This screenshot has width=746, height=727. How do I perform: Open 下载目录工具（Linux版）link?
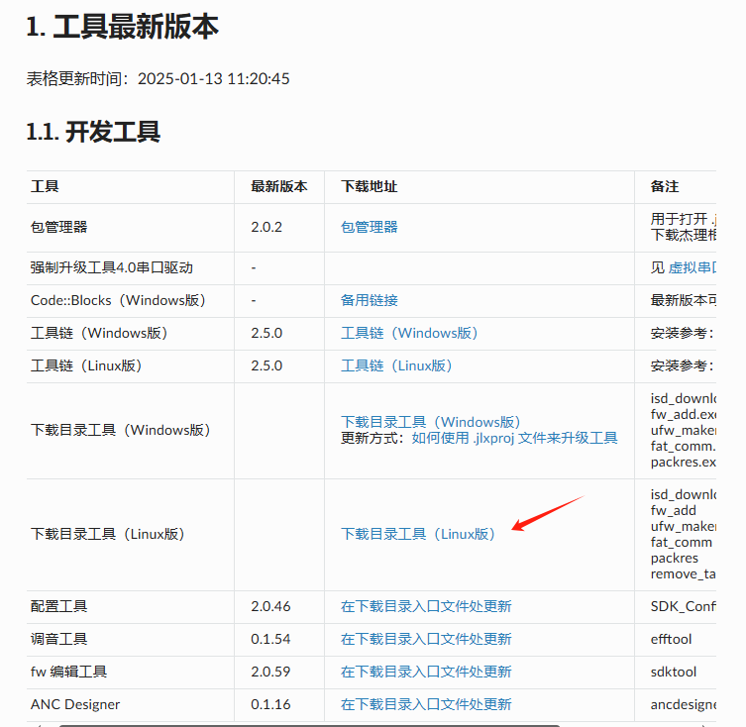[418, 534]
